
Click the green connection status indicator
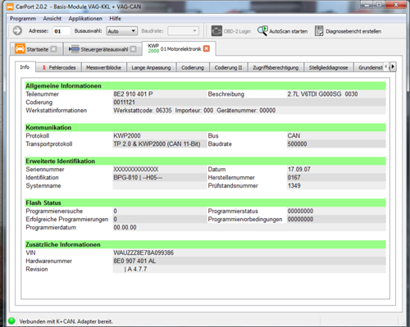(11, 320)
